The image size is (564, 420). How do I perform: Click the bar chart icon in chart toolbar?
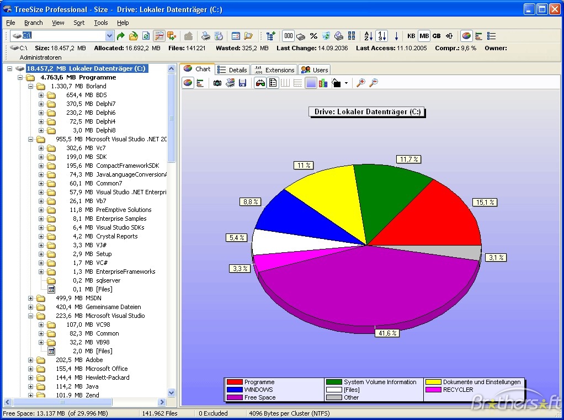[x=200, y=83]
